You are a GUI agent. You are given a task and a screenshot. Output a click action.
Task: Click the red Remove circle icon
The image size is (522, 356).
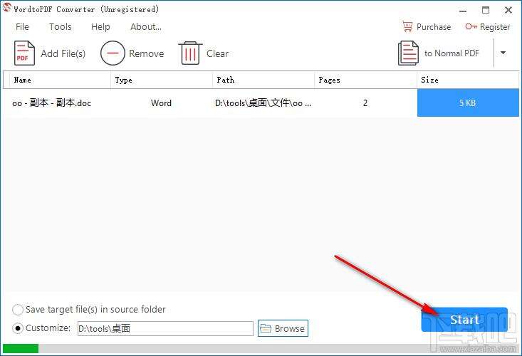[x=113, y=53]
